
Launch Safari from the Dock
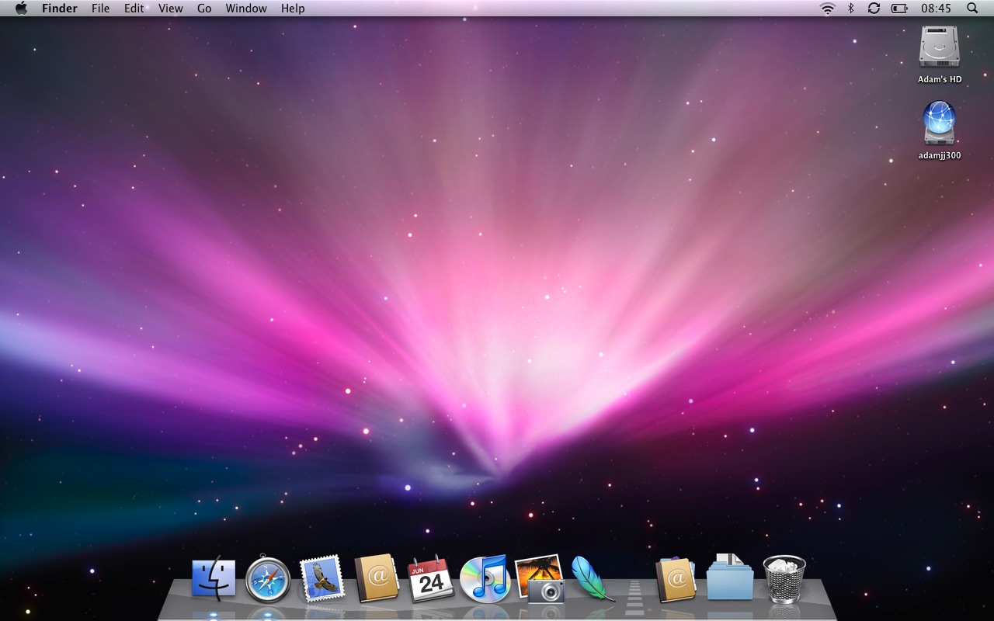pos(268,580)
